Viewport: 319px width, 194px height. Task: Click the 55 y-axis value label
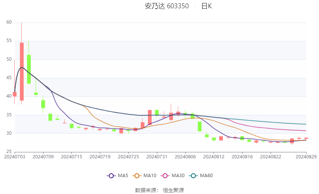tap(9, 41)
